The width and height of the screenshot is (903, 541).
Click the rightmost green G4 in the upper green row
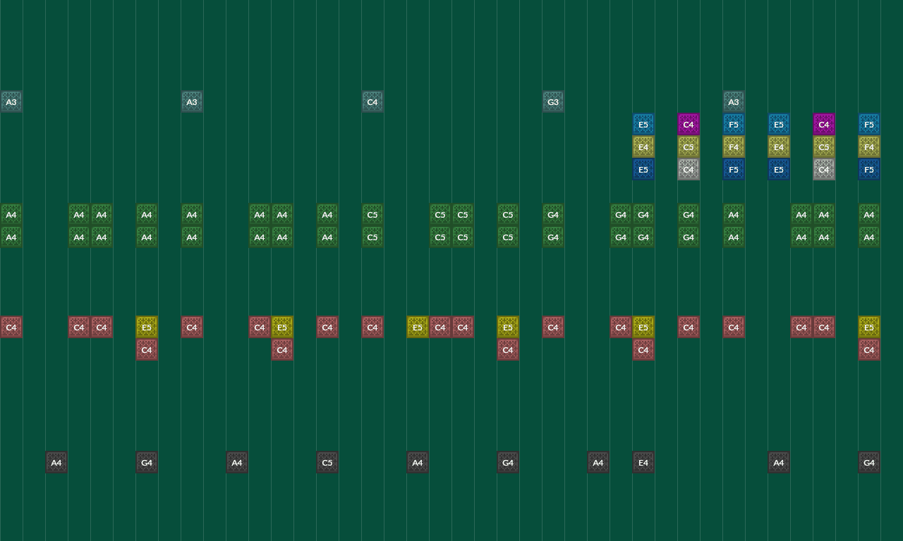(689, 214)
